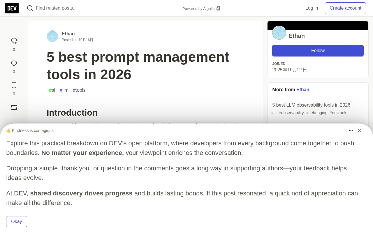Image resolution: width=373 pixels, height=233 pixels.
Task: Open author name Ethan above the title
Action: click(x=68, y=33)
